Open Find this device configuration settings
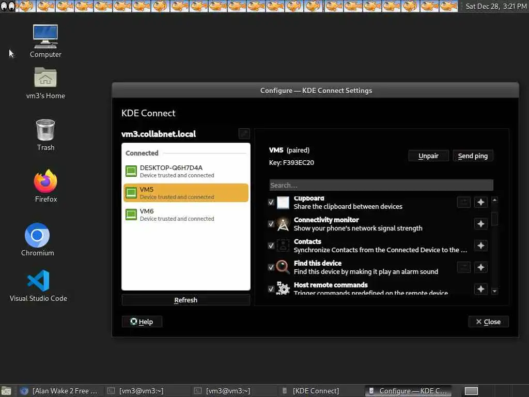 click(x=464, y=267)
